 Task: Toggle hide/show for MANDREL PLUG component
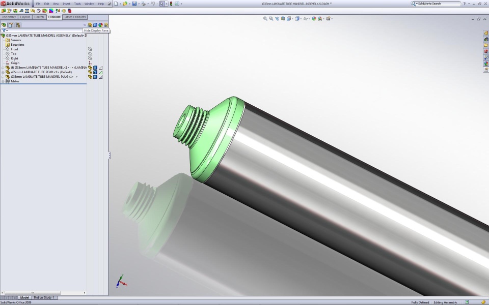[90, 77]
